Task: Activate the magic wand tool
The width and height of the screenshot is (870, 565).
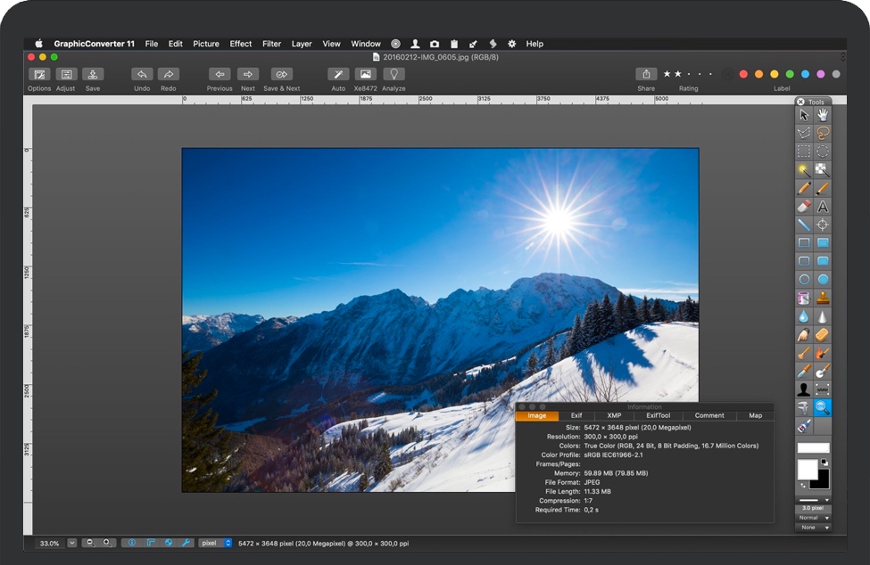Action: 804,169
